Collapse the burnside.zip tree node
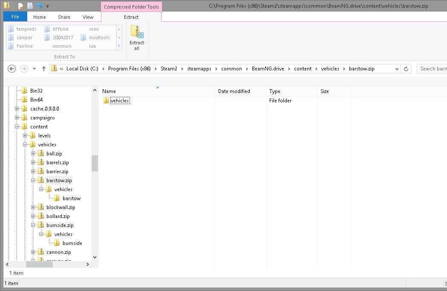Screen dimensions: 447x291 point(33,225)
